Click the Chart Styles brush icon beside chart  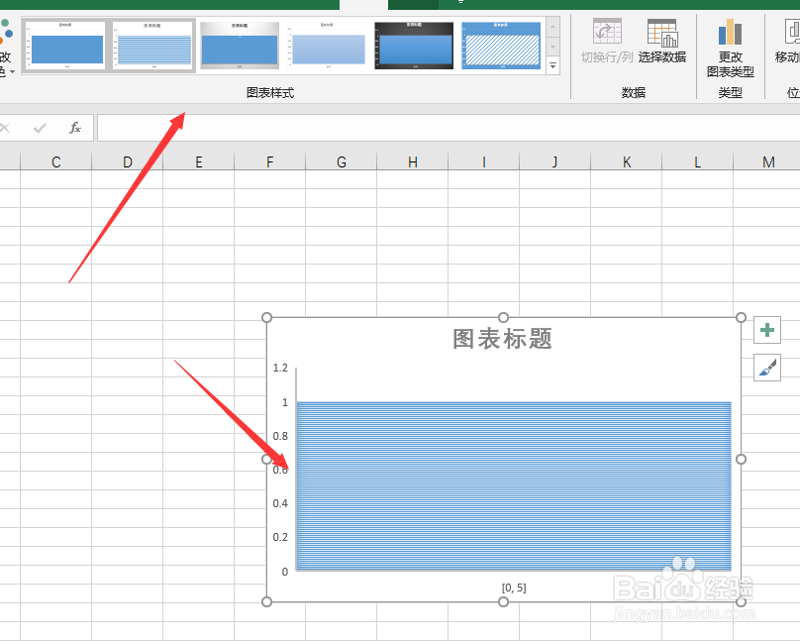point(766,365)
